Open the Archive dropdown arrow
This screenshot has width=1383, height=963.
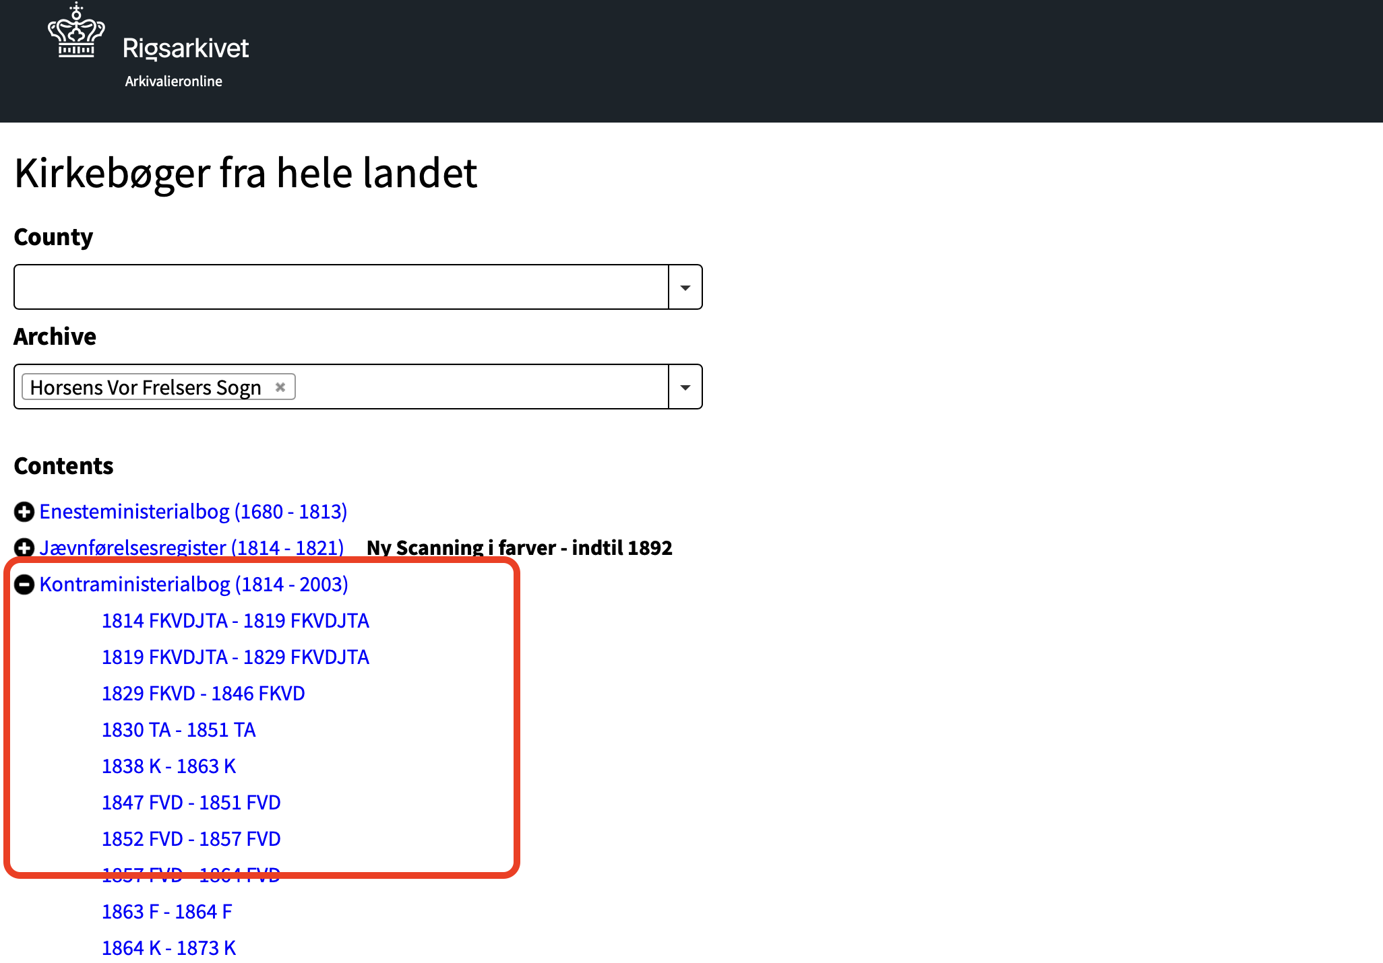(685, 386)
